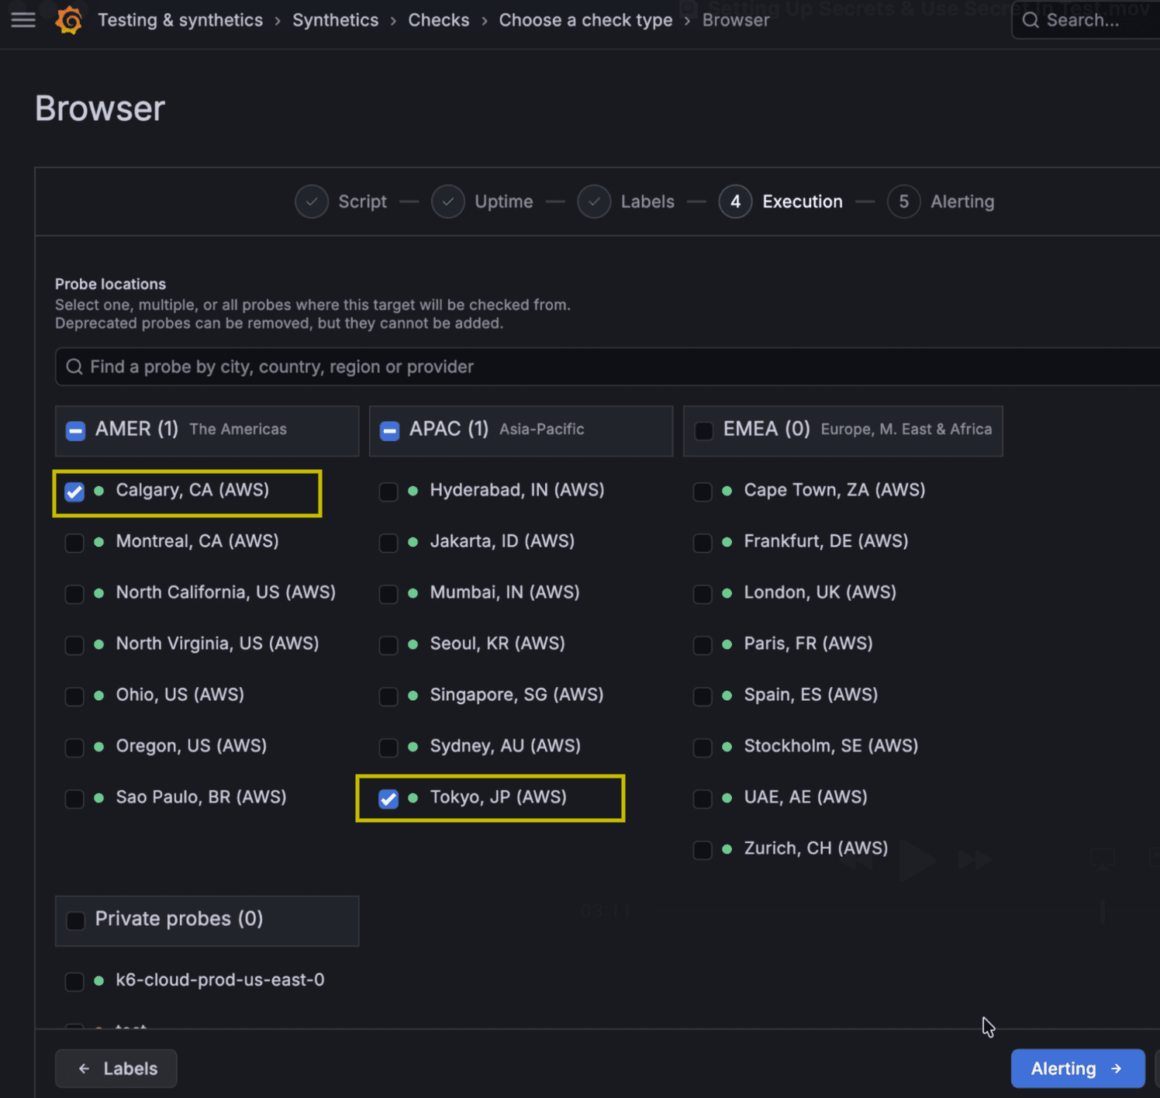Click the back arrow inside the Labels button
Image resolution: width=1160 pixels, height=1098 pixels.
pyautogui.click(x=84, y=1069)
